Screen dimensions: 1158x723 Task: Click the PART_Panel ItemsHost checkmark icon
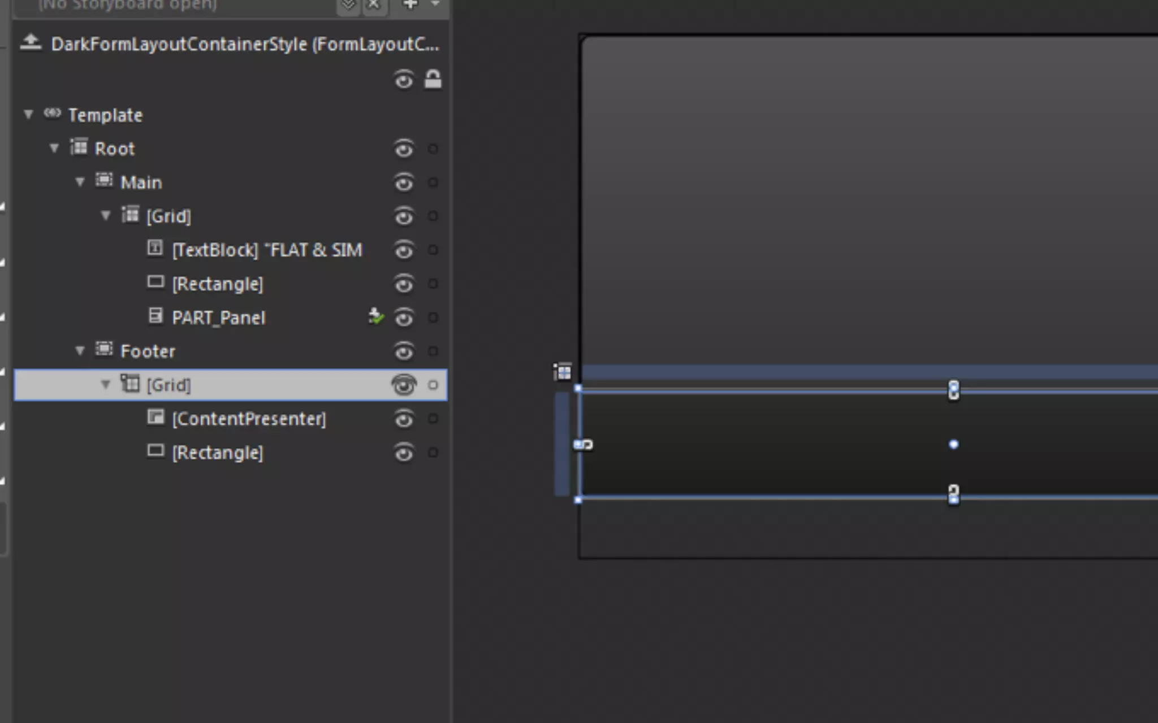(375, 317)
